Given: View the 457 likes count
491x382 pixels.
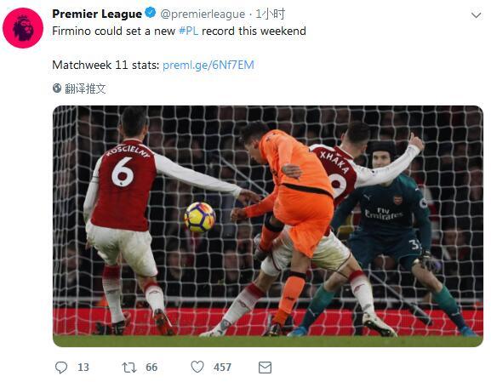Looking at the screenshot, I should (x=222, y=368).
